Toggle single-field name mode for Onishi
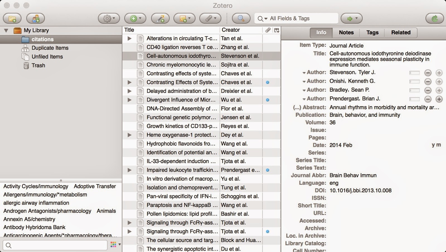This screenshot has width=446, height=252. pos(415,82)
